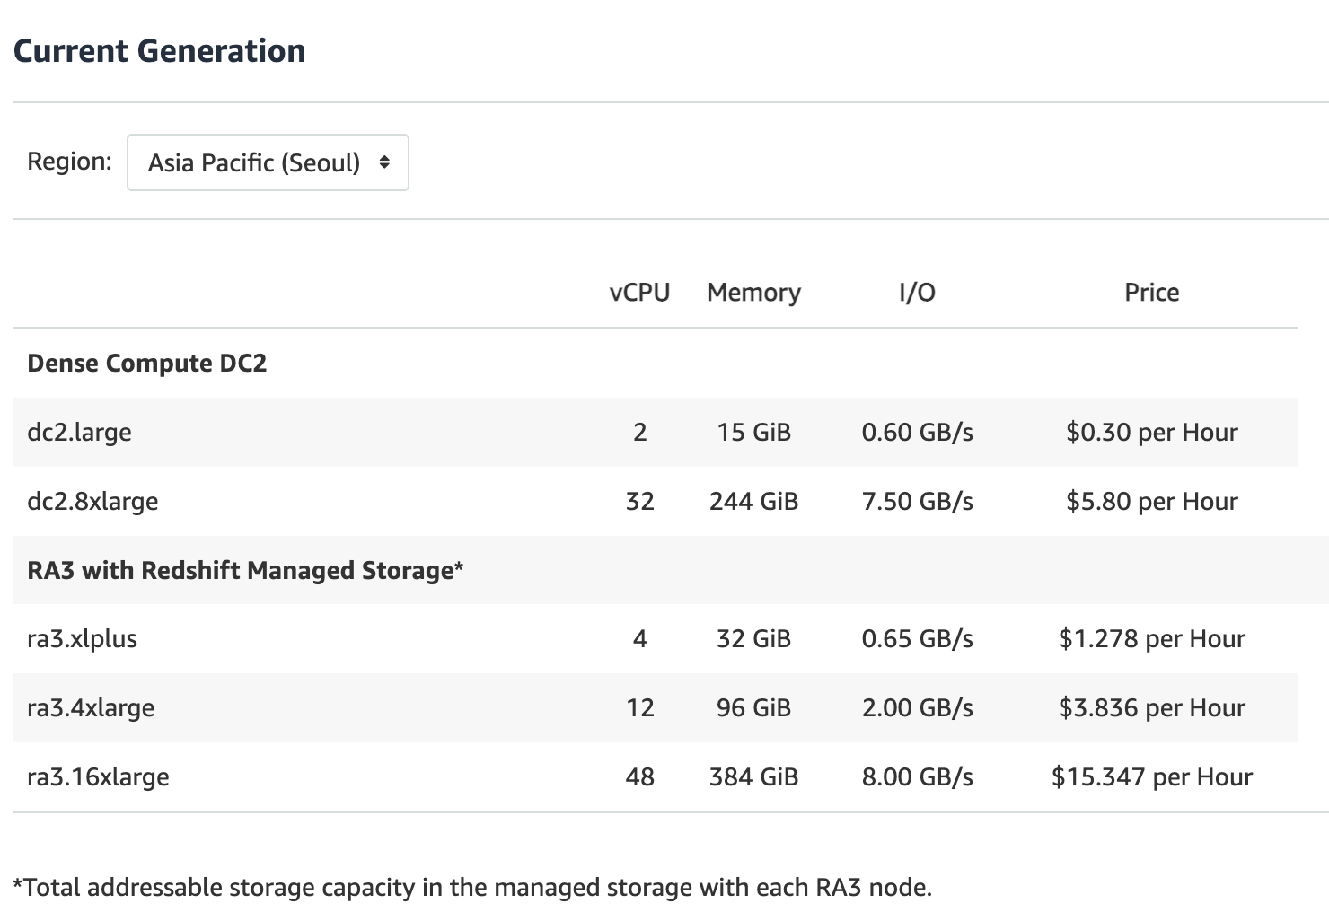Image resolution: width=1329 pixels, height=912 pixels.
Task: Open the Region dropdown showing Asia Pacific (Seoul)
Action: tap(267, 162)
